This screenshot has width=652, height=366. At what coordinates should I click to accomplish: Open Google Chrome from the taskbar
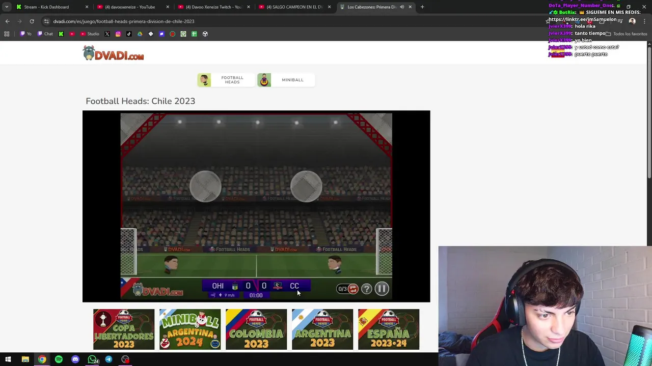click(x=42, y=359)
